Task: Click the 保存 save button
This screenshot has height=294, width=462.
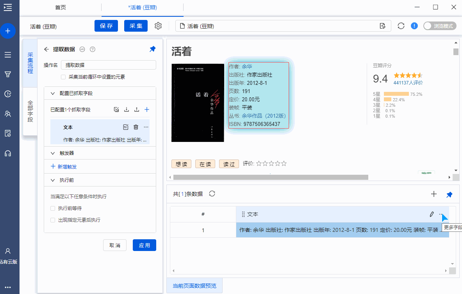Action: point(106,26)
